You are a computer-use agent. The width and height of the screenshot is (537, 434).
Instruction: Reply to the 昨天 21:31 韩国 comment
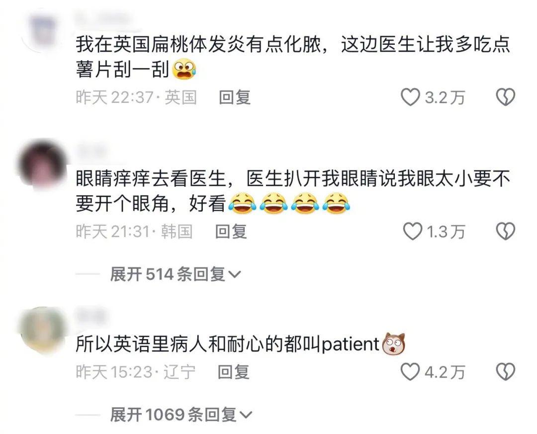point(231,231)
